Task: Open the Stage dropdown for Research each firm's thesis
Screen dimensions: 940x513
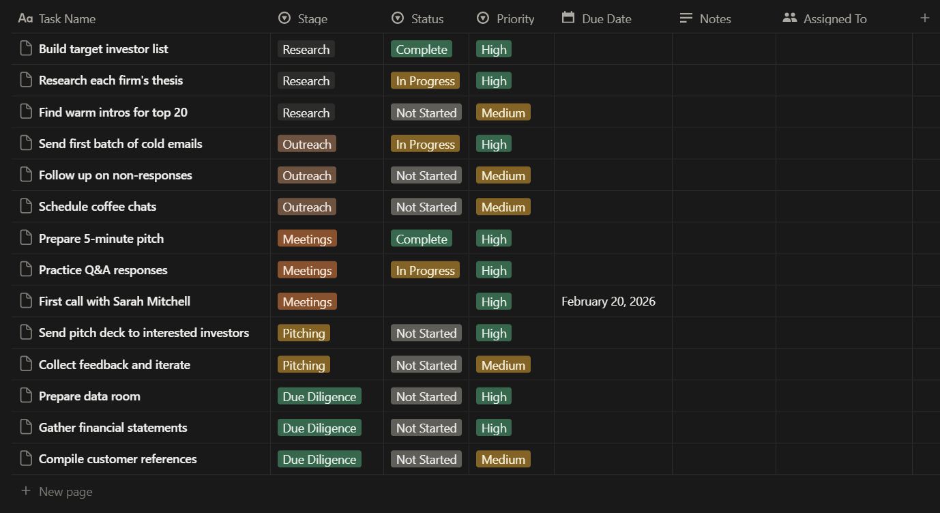Action: [x=306, y=80]
